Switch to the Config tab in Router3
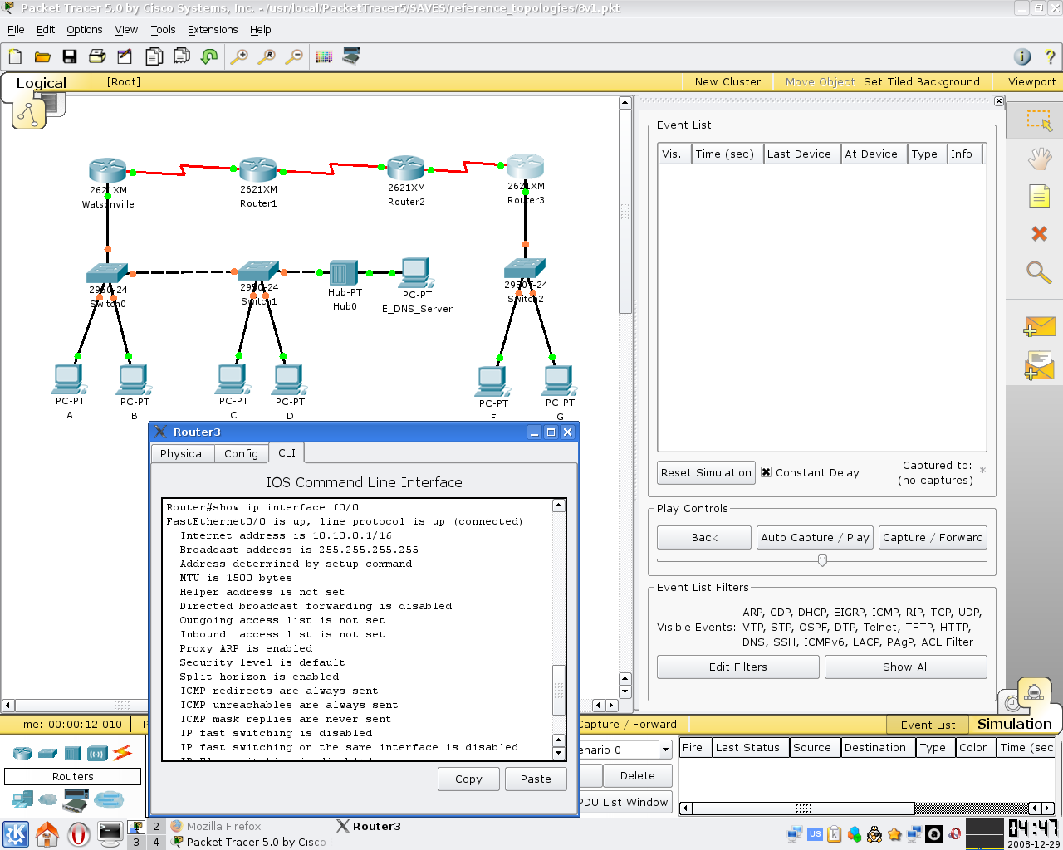Image resolution: width=1063 pixels, height=850 pixels. coord(241,453)
